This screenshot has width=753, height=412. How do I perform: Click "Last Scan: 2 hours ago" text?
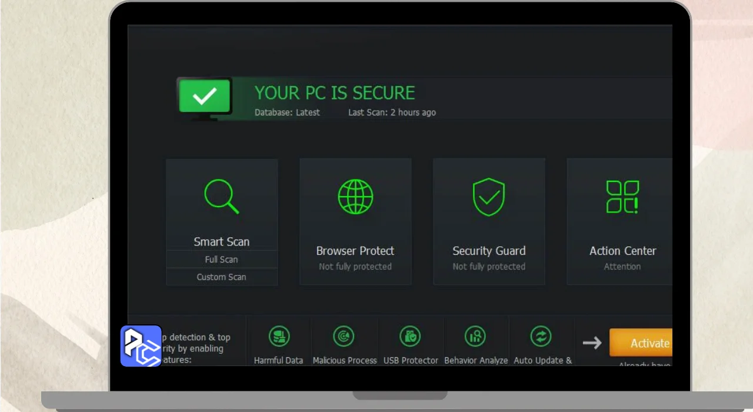coord(392,112)
